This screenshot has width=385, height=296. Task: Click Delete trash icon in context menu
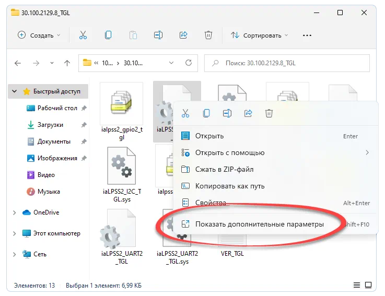tap(269, 113)
